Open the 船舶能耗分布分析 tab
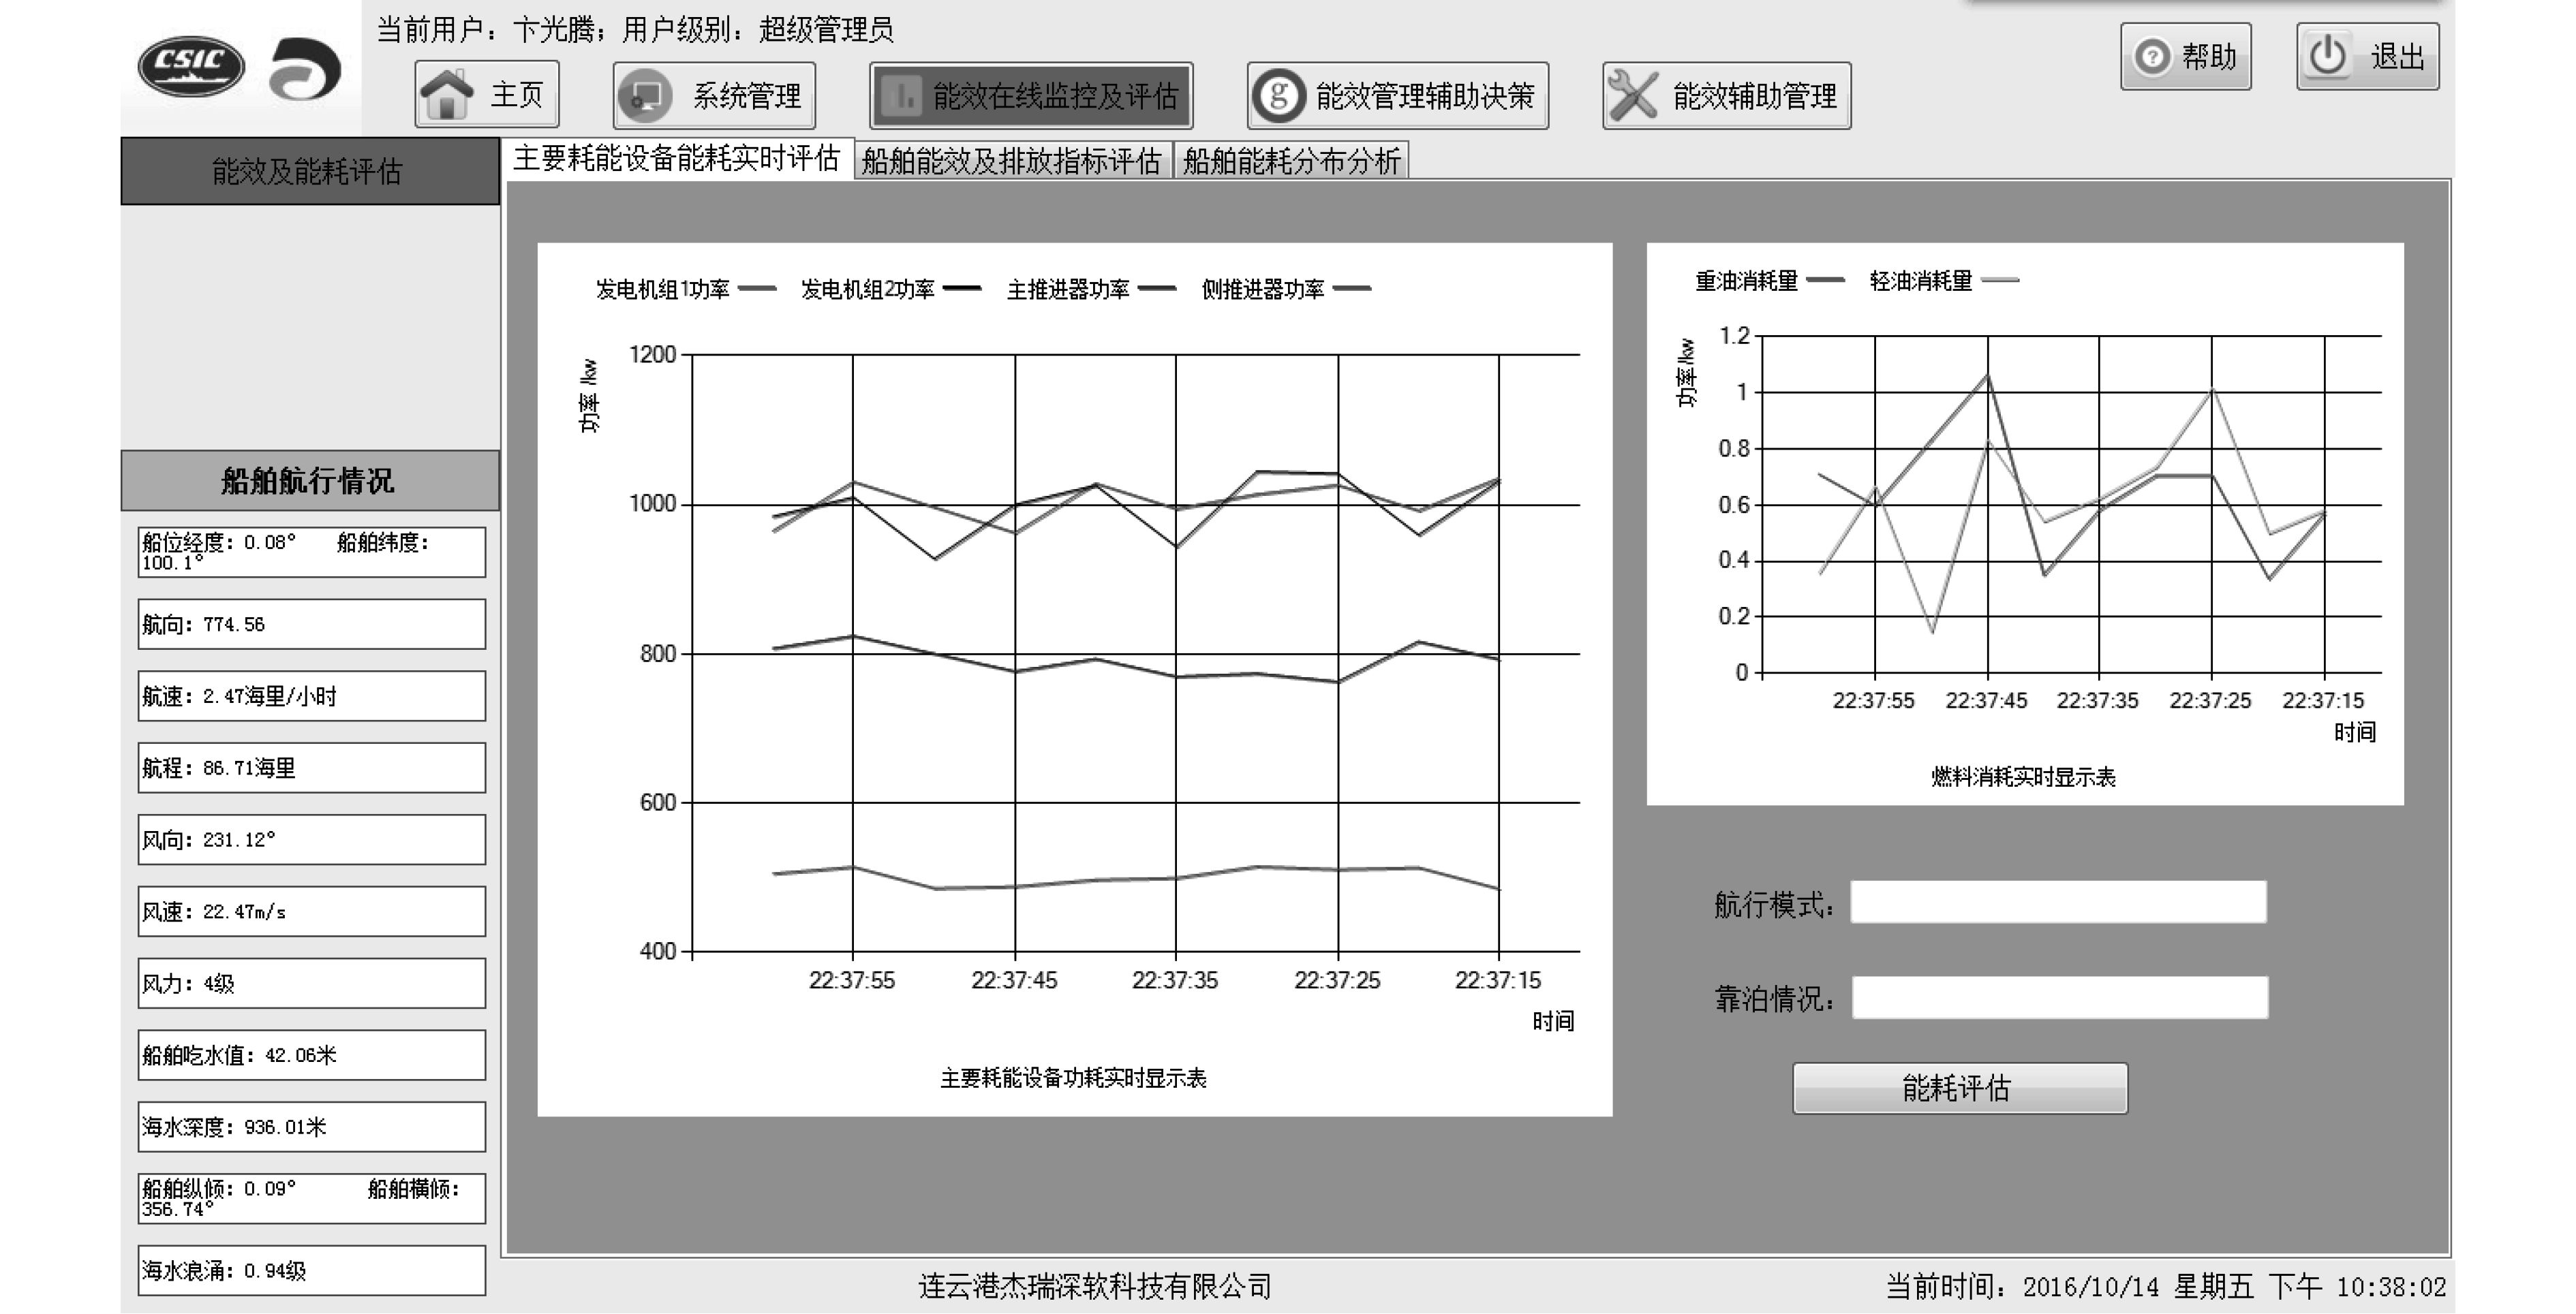The height and width of the screenshot is (1314, 2576). (x=1291, y=161)
